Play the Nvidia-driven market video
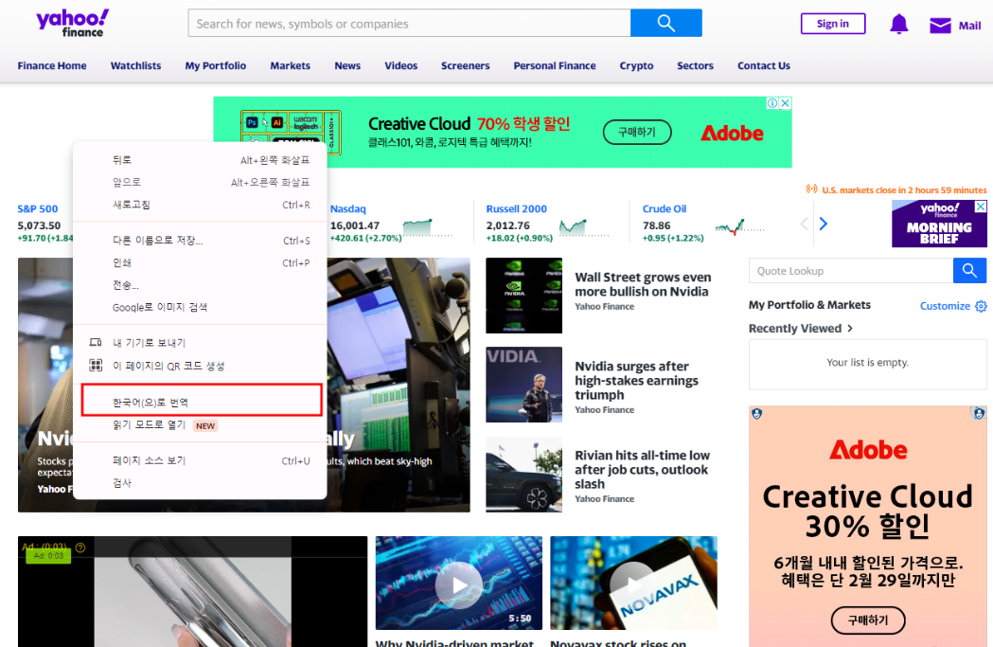 point(458,584)
